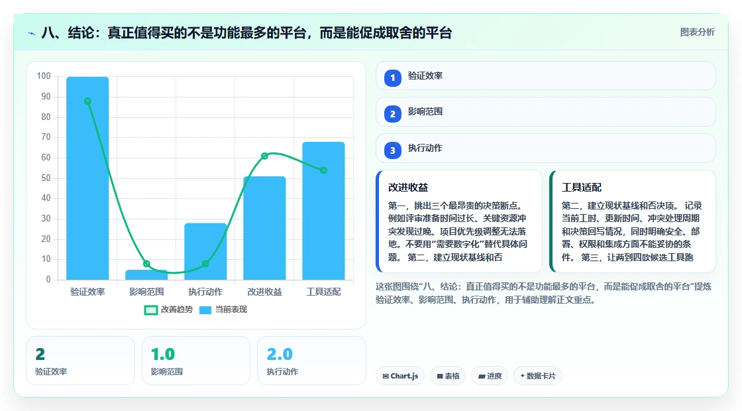Click the 影响范围 data card showing 1.0

[196, 361]
